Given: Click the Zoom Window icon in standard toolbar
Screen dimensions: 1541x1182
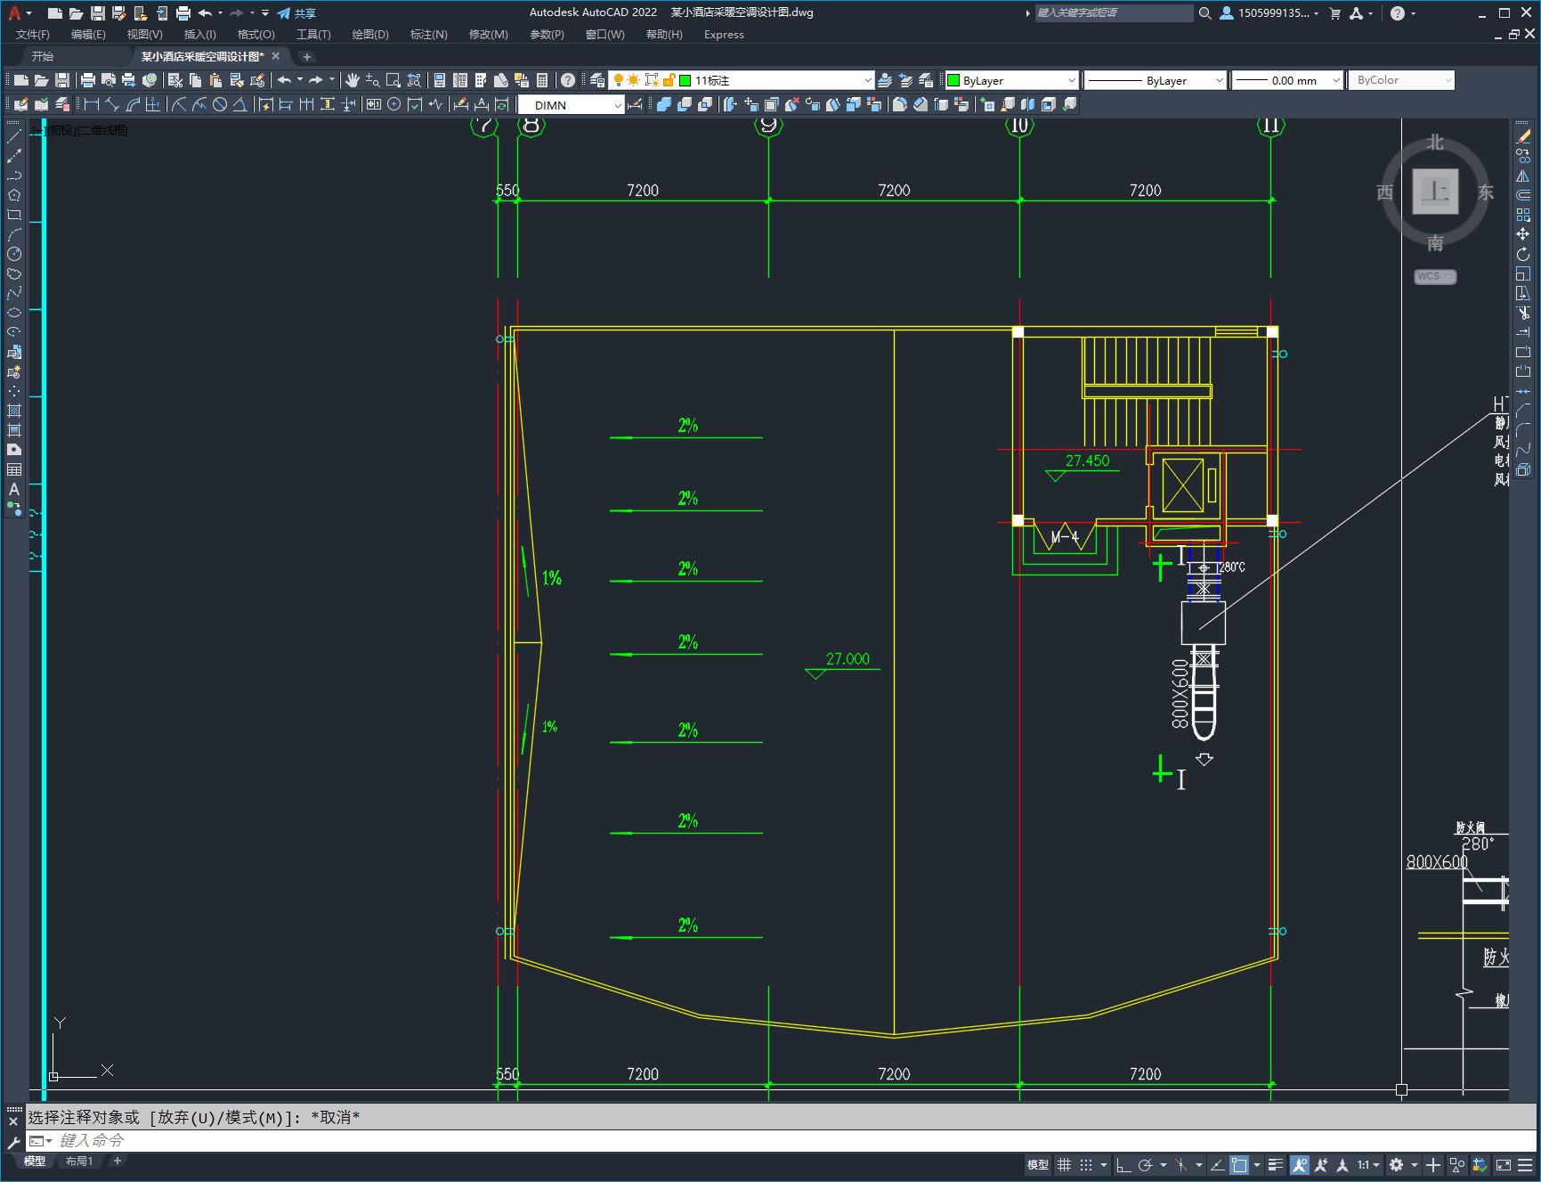Looking at the screenshot, I should [x=393, y=80].
